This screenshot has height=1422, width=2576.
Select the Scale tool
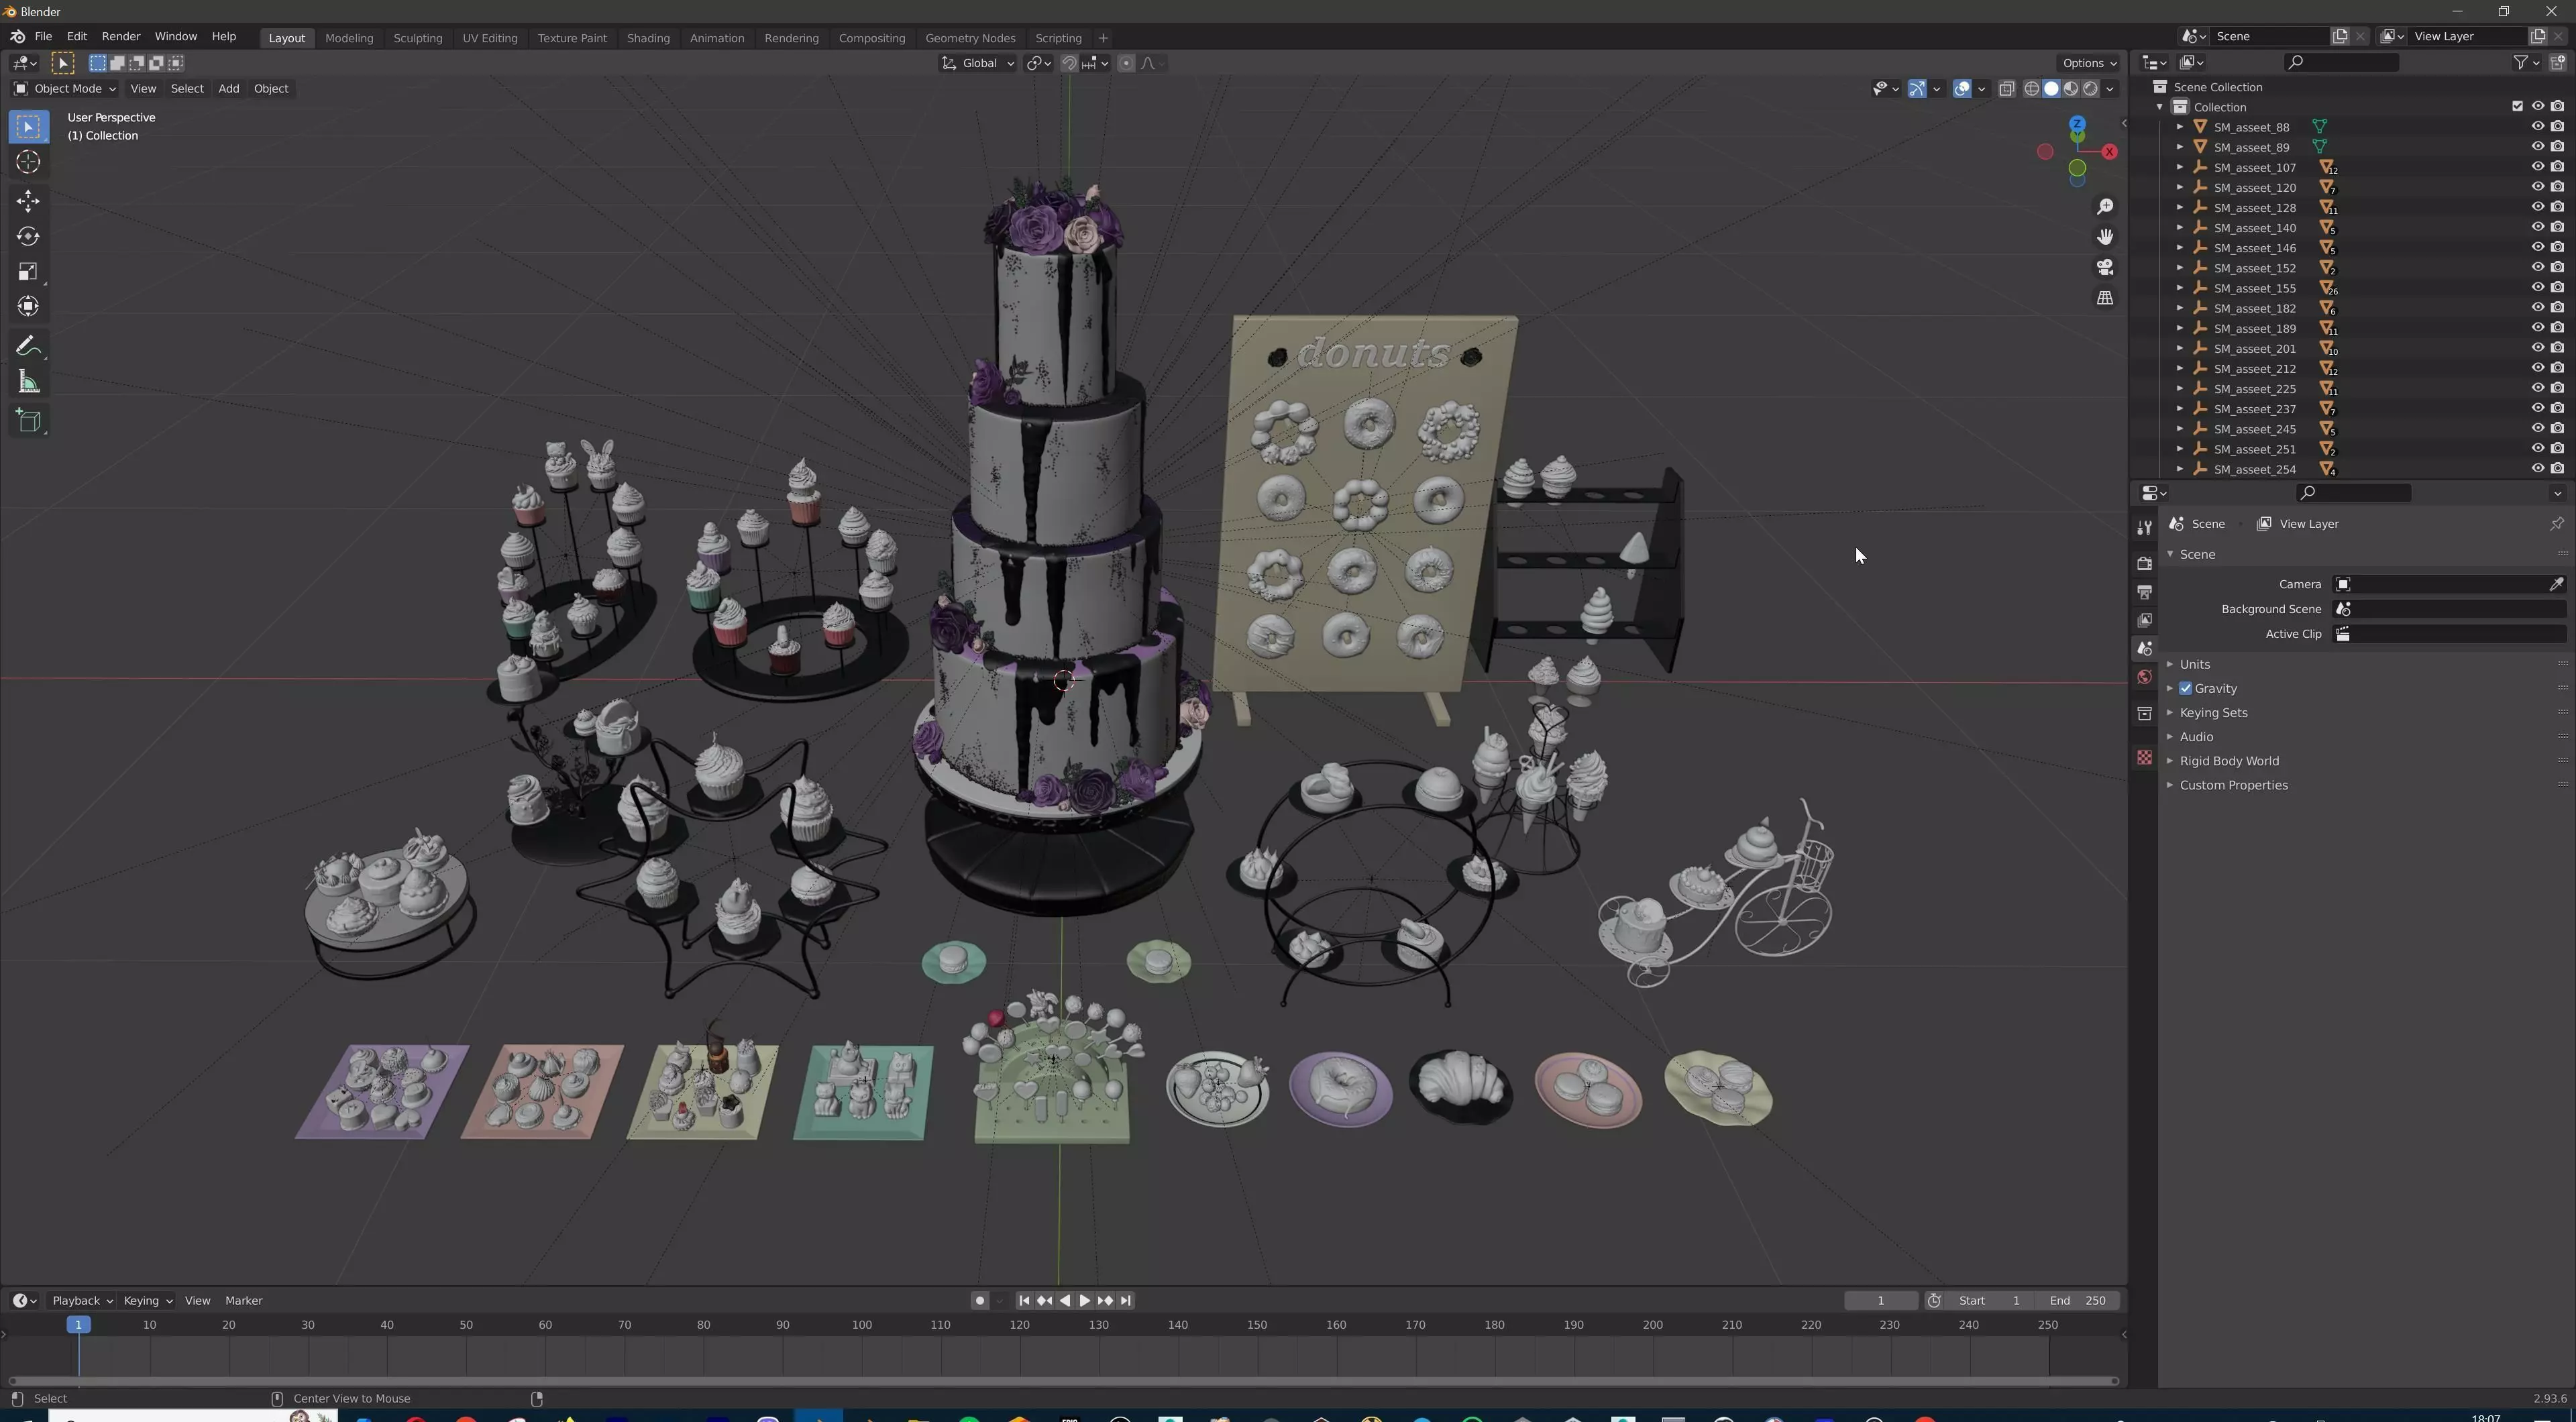click(28, 272)
